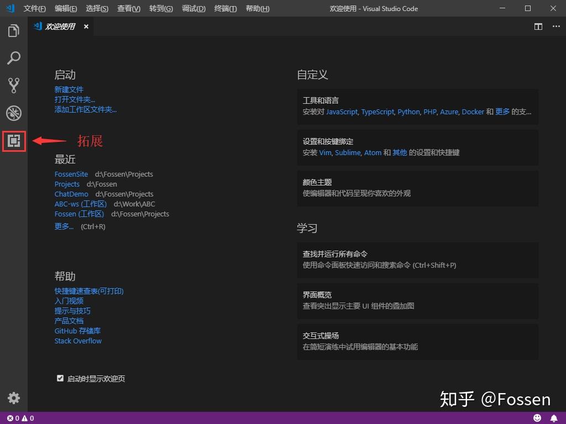The height and width of the screenshot is (424, 566).
Task: Open the editor more actions (…) menu
Action: point(556,26)
